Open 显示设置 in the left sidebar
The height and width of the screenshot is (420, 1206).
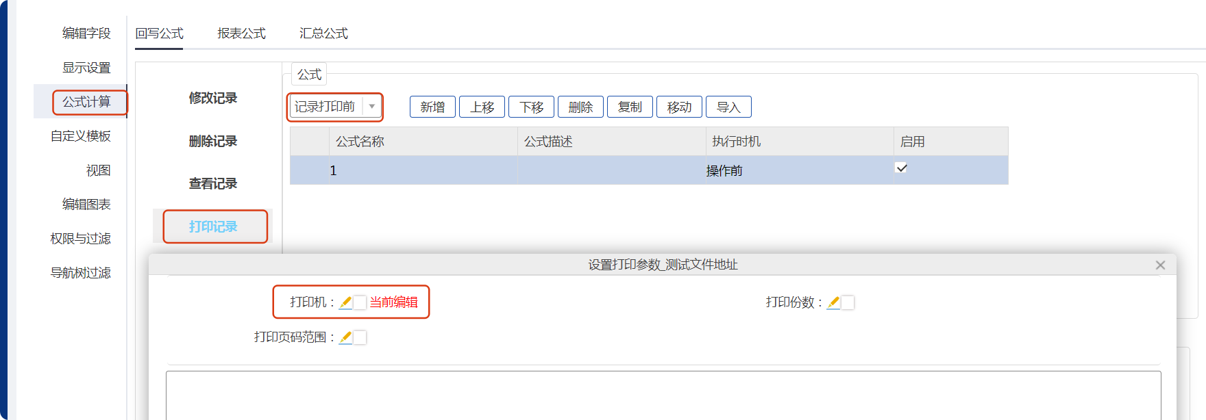(86, 68)
